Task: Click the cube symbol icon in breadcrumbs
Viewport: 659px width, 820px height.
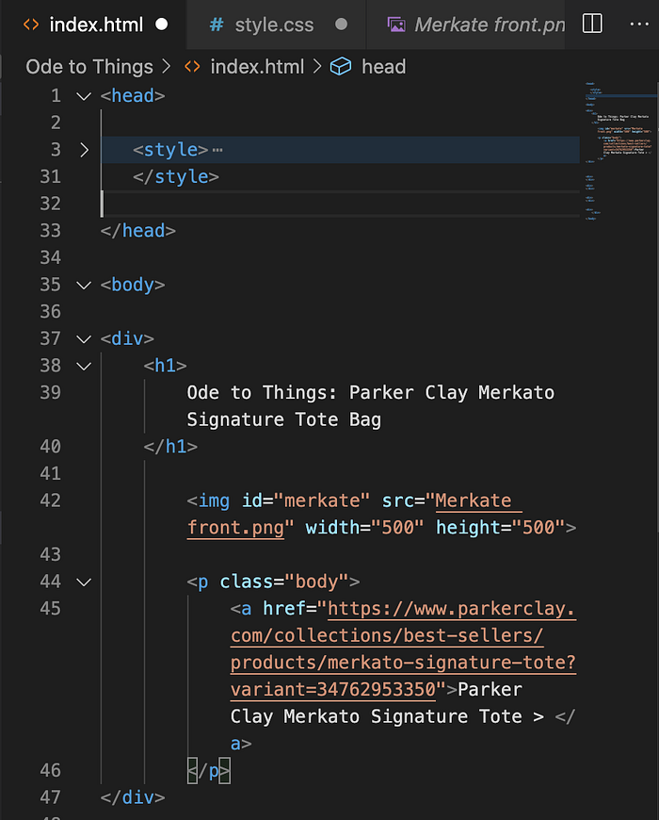Action: 341,67
